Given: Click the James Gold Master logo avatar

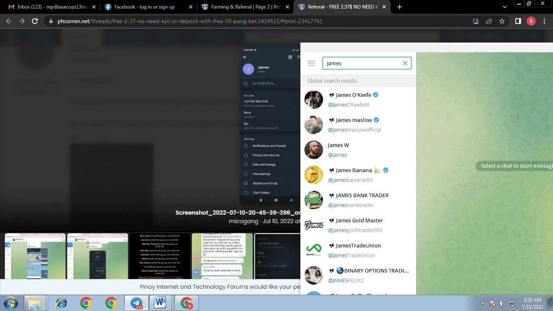Looking at the screenshot, I should [314, 225].
